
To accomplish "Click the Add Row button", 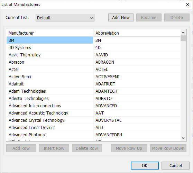I will tap(21, 148).
